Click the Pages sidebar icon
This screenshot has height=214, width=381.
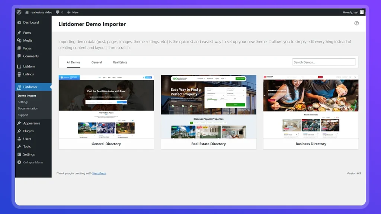tap(19, 48)
